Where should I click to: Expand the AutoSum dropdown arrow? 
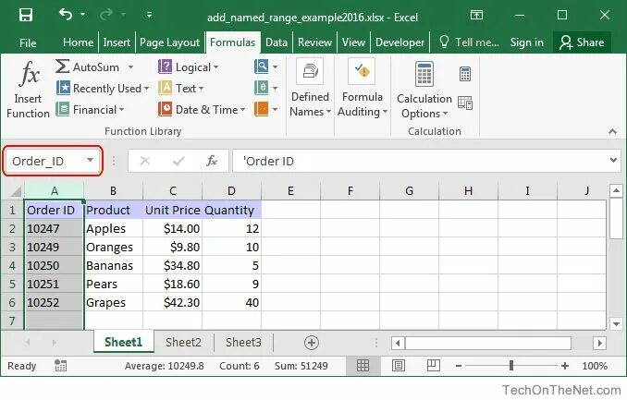[x=130, y=67]
